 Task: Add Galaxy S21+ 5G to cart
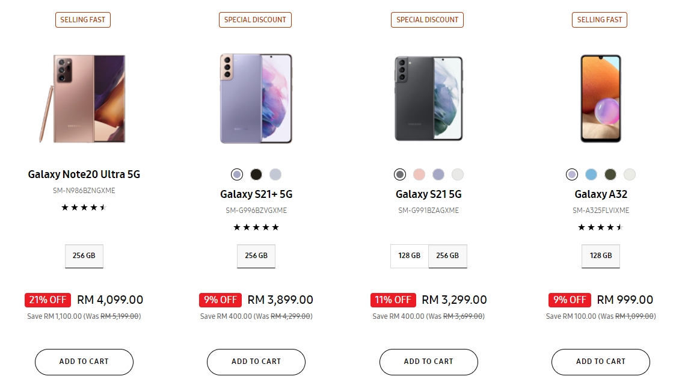point(256,362)
